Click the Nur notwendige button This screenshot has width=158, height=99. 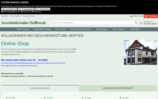coord(42,9)
